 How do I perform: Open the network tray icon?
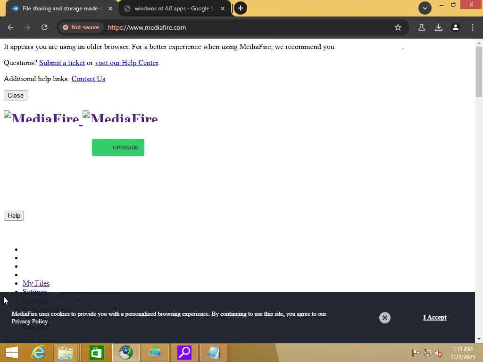427,353
